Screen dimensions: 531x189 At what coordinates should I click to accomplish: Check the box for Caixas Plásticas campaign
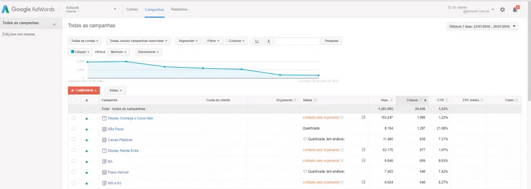coord(74,139)
